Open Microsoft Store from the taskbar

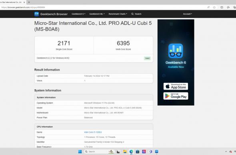138,151
